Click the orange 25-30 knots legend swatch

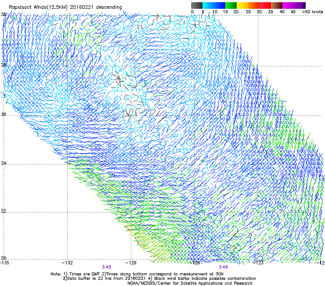(x=254, y=5)
